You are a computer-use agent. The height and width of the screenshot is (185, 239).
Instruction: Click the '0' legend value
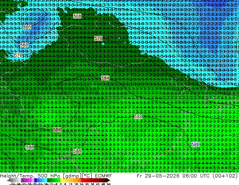coord(61,184)
